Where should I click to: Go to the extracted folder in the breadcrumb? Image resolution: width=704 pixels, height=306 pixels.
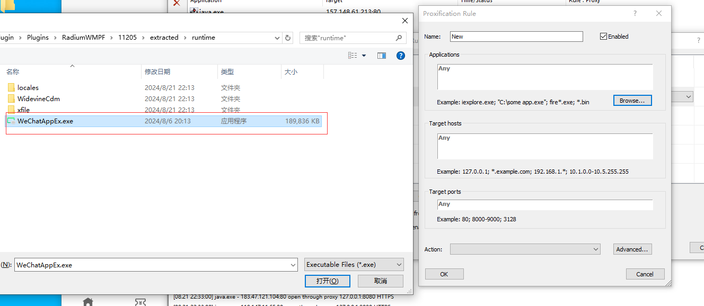tap(164, 38)
